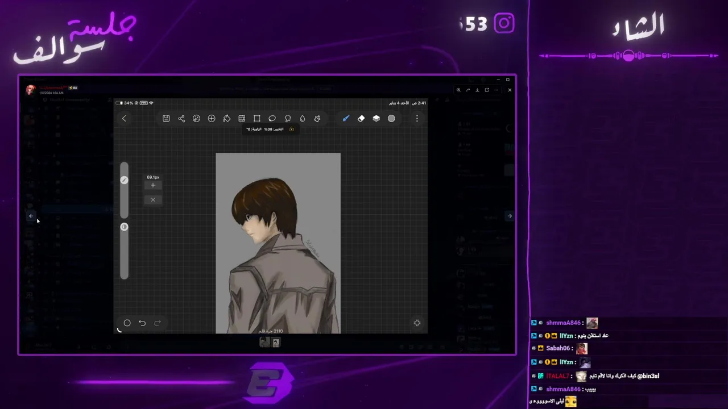728x409 pixels.
Task: Select the eraser tool
Action: pos(361,118)
